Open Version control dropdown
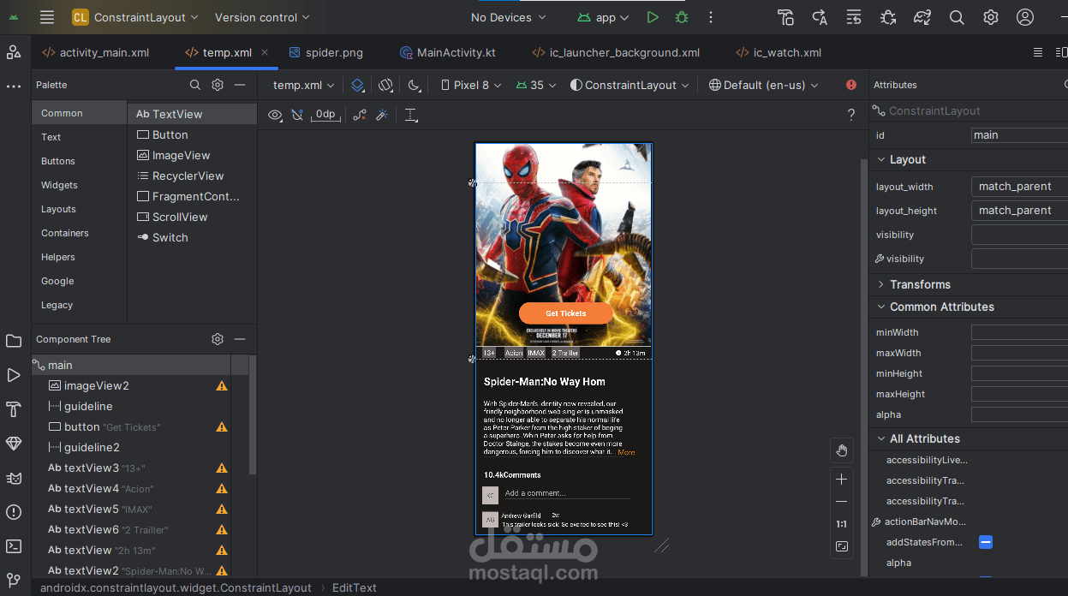Image resolution: width=1068 pixels, height=596 pixels. coord(262,17)
